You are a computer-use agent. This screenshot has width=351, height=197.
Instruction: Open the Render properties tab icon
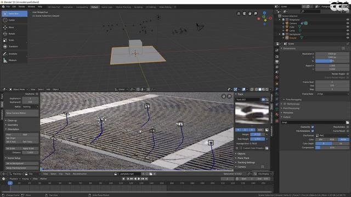coord(277,57)
